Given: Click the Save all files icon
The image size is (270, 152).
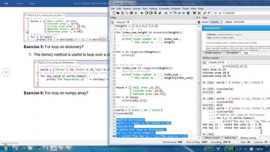Looking at the screenshot, I should 127,13.
